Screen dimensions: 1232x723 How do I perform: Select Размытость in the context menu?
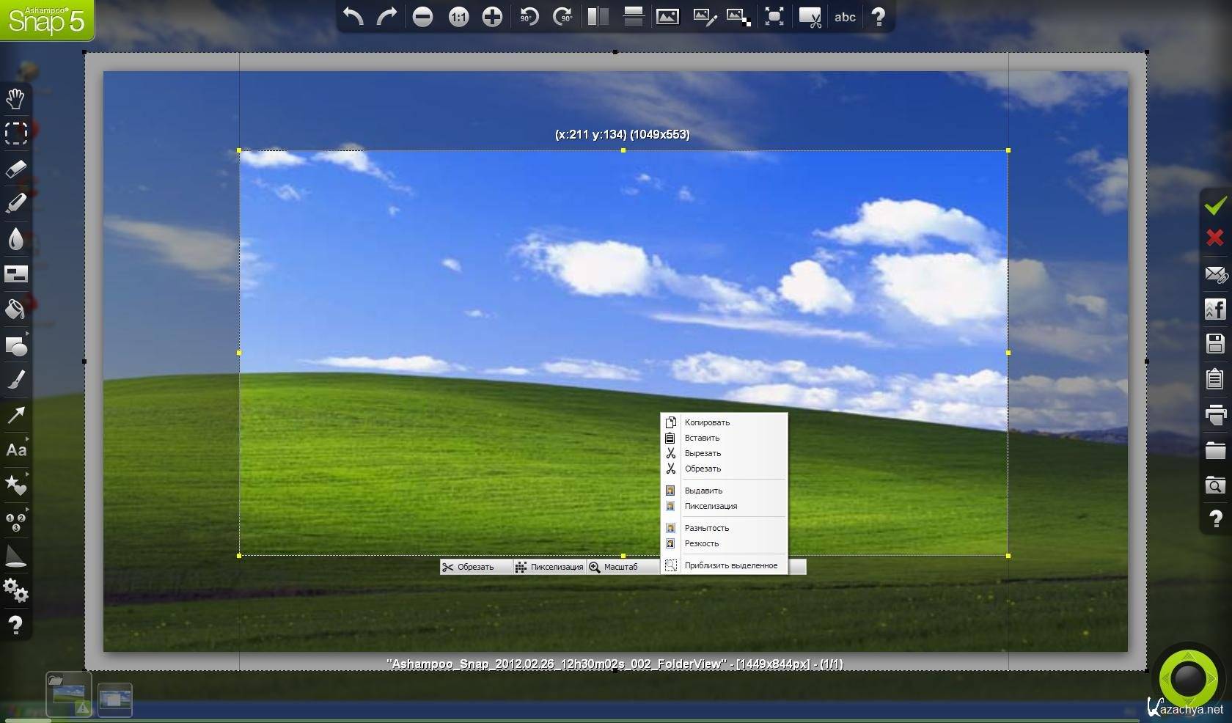tap(706, 528)
